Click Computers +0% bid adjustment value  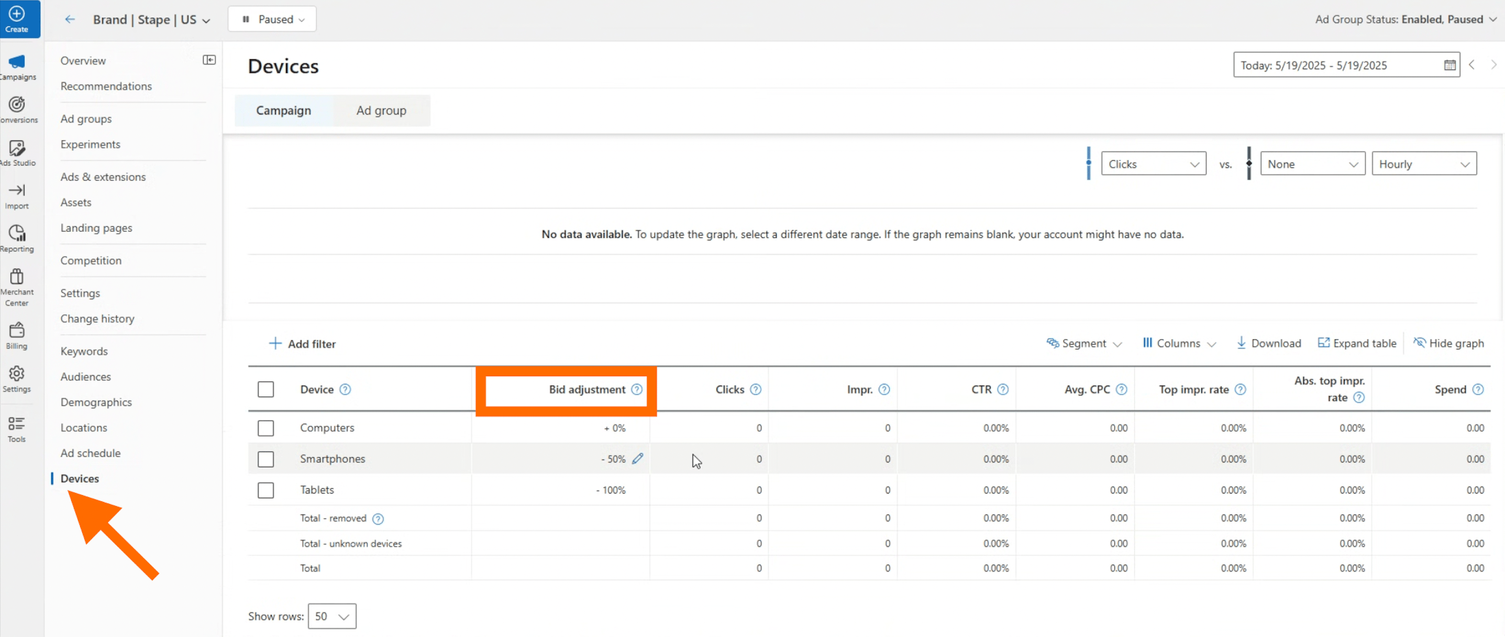click(x=615, y=429)
